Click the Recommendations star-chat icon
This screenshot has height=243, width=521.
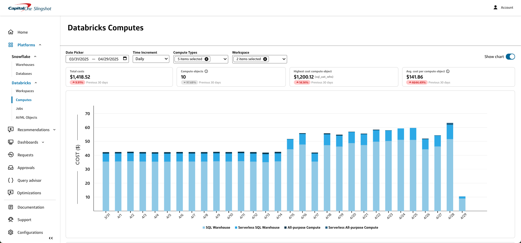tap(11, 129)
